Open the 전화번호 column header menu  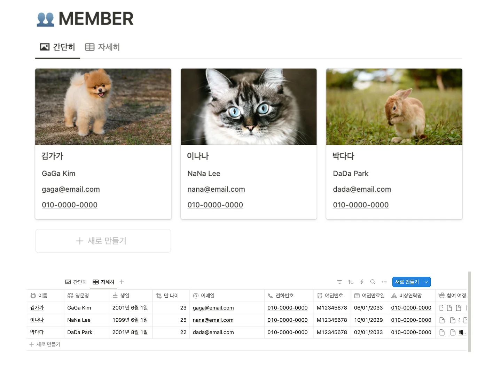[289, 296]
